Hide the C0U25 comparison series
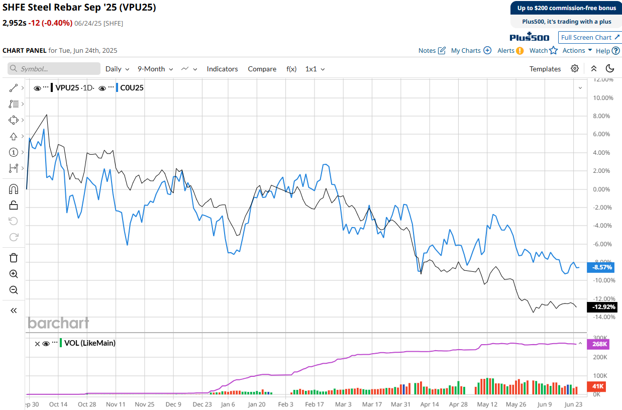This screenshot has width=622, height=410. pos(102,88)
